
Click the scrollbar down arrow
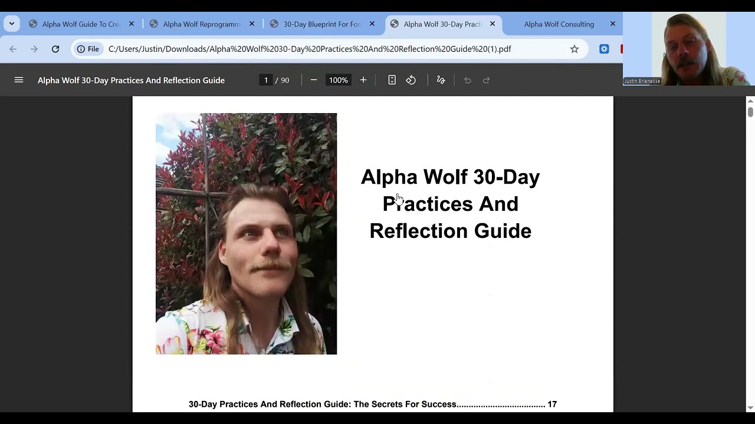click(x=750, y=408)
